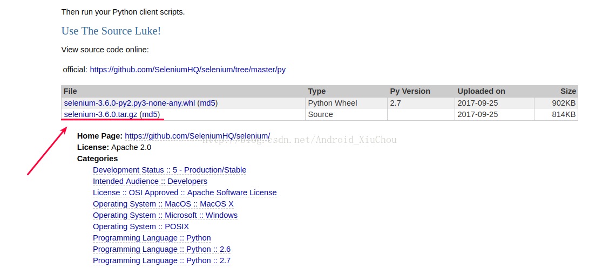
Task: Open md5 link for the whl file
Action: pos(207,103)
